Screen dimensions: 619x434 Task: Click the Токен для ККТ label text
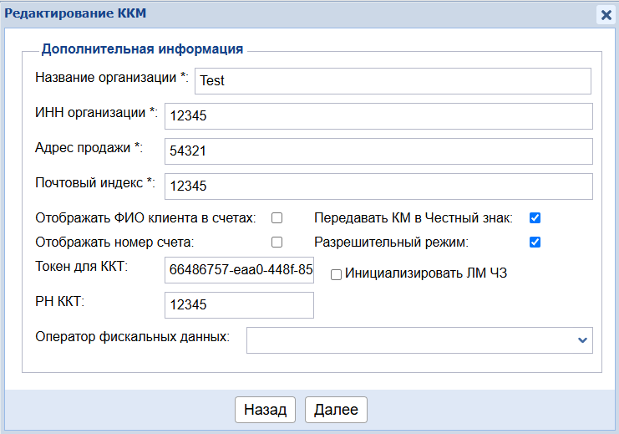click(x=81, y=267)
